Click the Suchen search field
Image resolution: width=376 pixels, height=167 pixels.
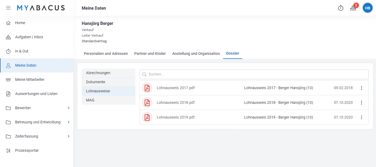[254, 74]
